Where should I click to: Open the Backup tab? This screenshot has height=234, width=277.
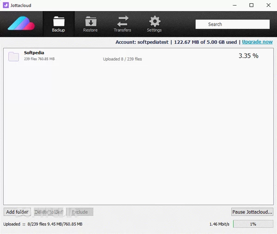pos(59,24)
